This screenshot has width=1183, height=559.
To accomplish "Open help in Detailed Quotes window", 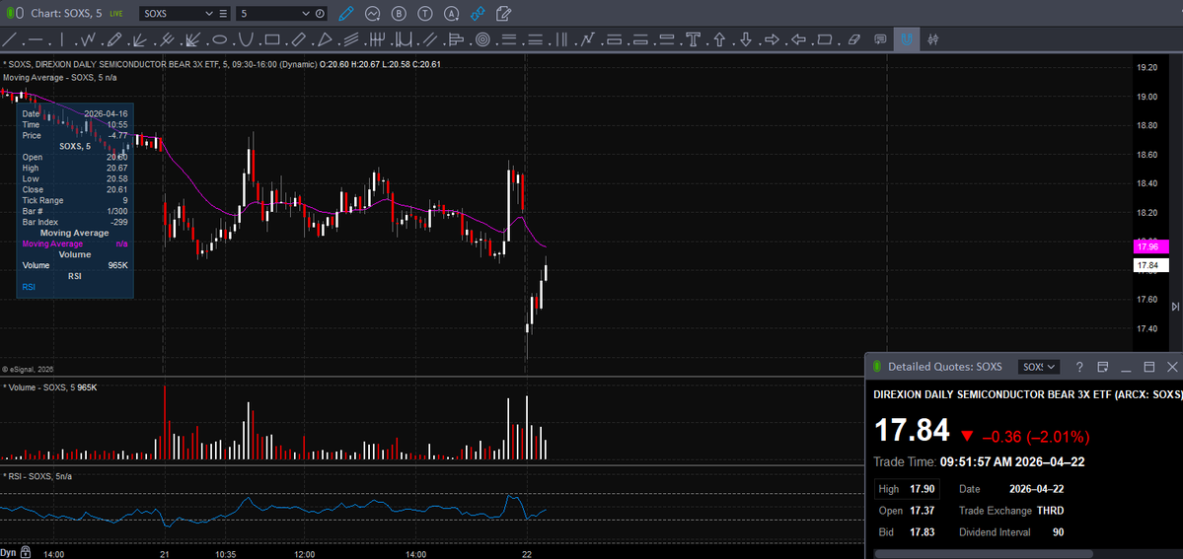I will click(x=1079, y=367).
